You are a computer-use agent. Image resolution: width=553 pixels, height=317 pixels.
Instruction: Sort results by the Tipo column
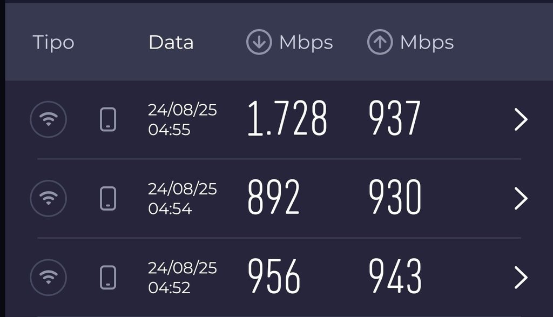[x=53, y=42]
